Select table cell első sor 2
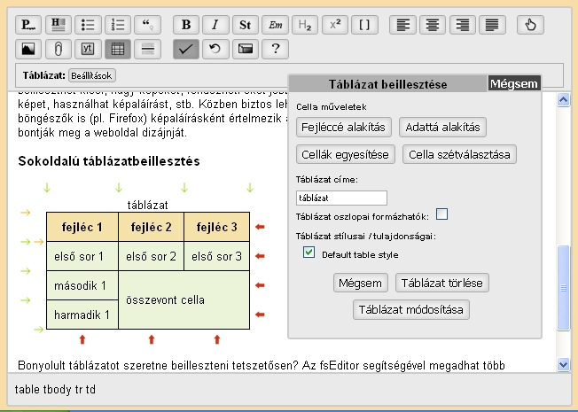 click(x=151, y=256)
